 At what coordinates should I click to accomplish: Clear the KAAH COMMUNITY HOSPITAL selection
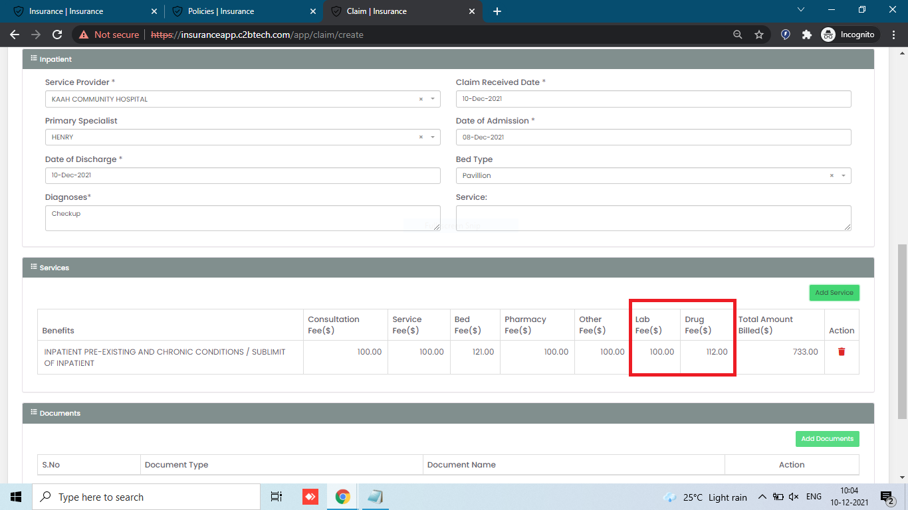click(x=421, y=99)
